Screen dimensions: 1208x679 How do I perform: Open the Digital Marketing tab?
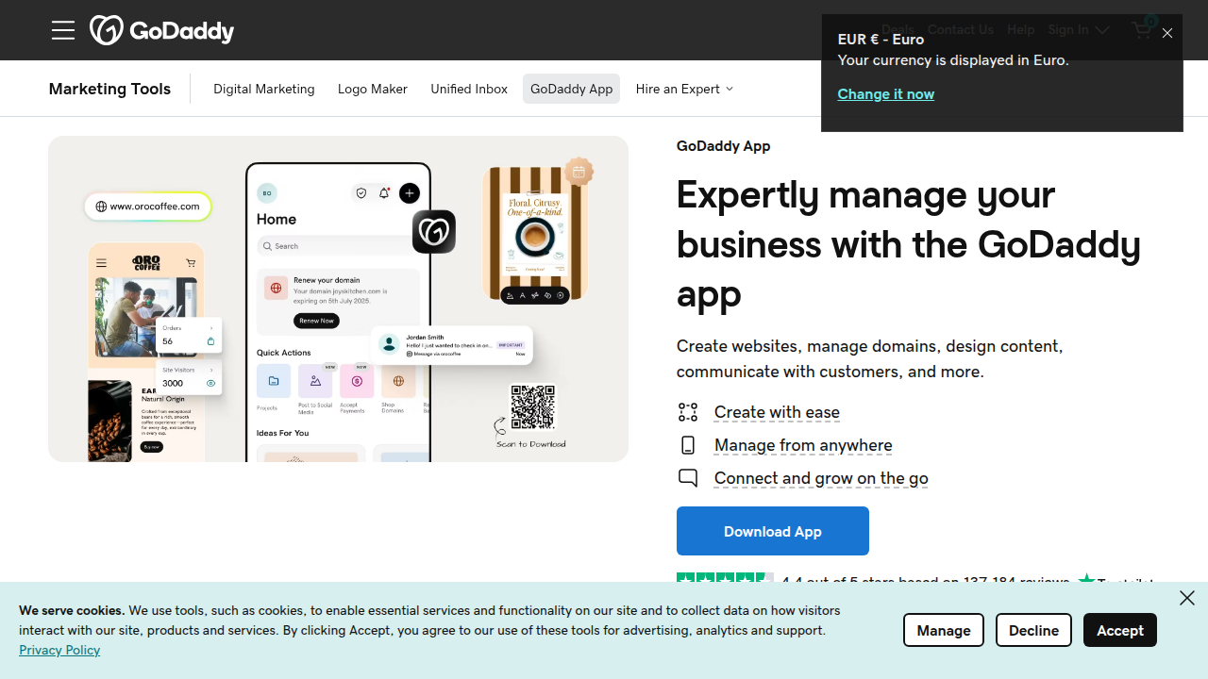264,89
